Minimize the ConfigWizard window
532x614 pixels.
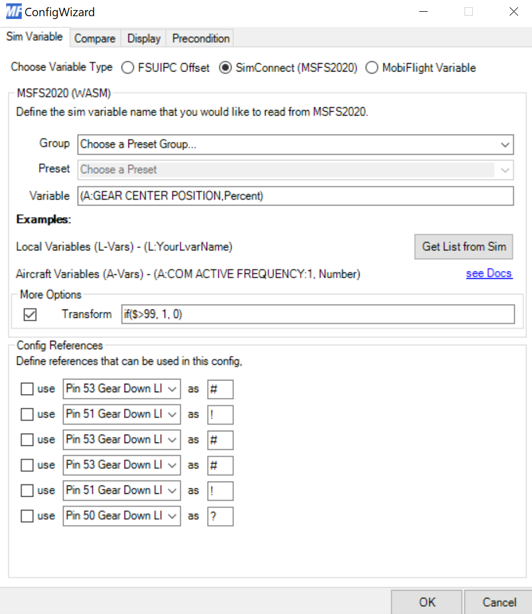[423, 12]
